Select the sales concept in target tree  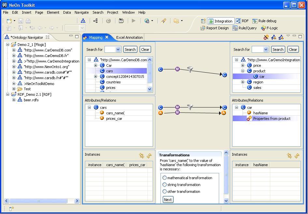click(257, 87)
